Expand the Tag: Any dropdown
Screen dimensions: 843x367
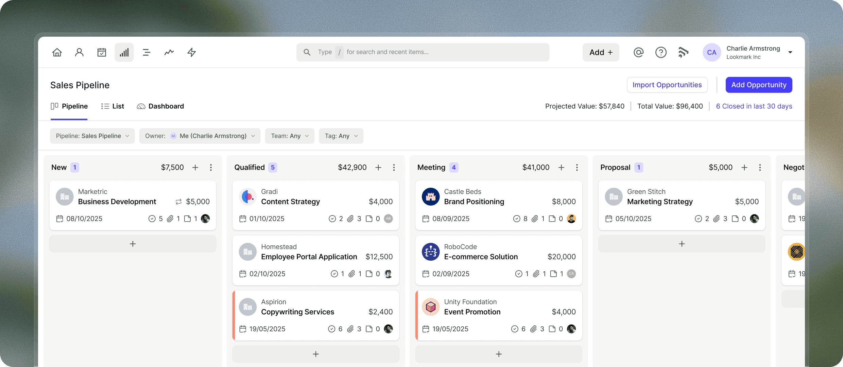point(341,136)
